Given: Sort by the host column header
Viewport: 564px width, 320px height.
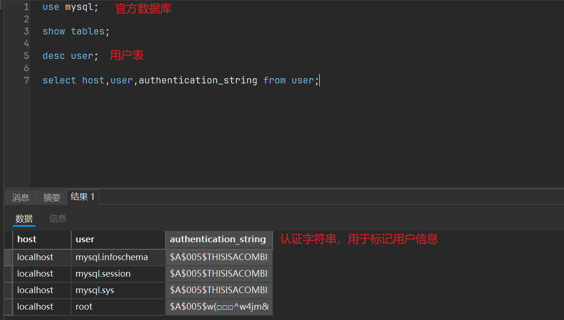Looking at the screenshot, I should point(41,239).
